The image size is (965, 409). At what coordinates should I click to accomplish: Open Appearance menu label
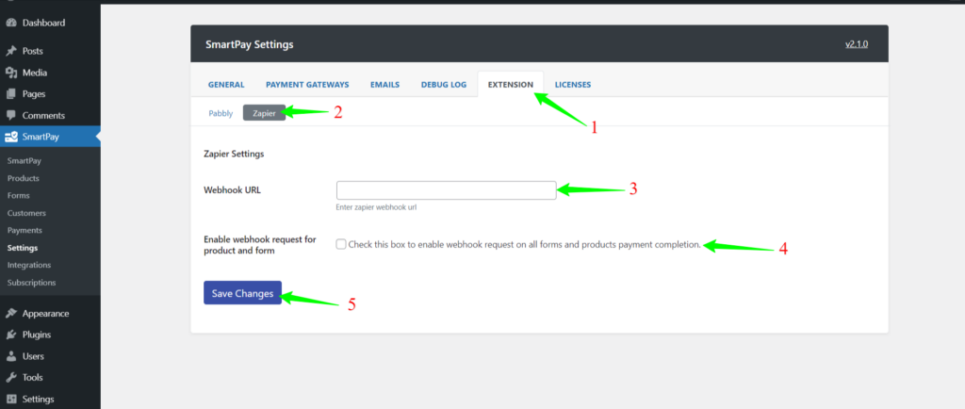pos(45,313)
